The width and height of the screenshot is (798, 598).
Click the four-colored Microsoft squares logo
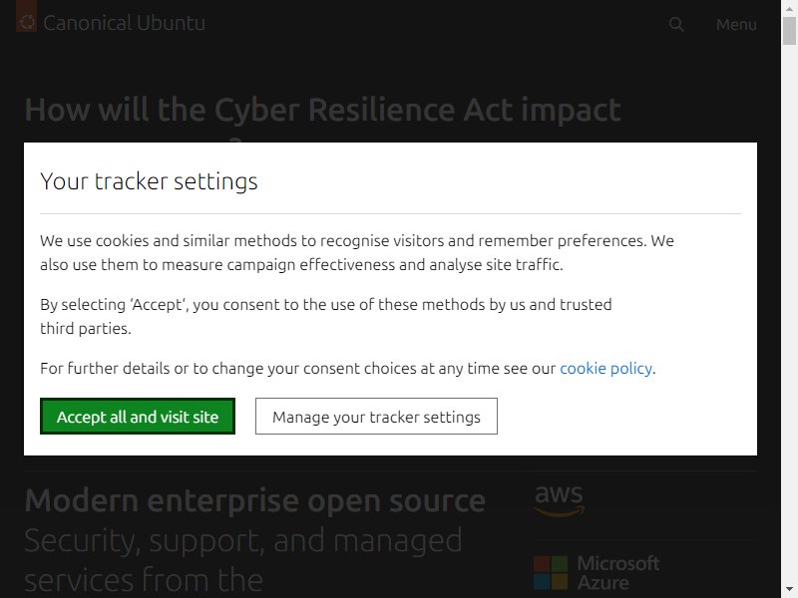pos(551,572)
